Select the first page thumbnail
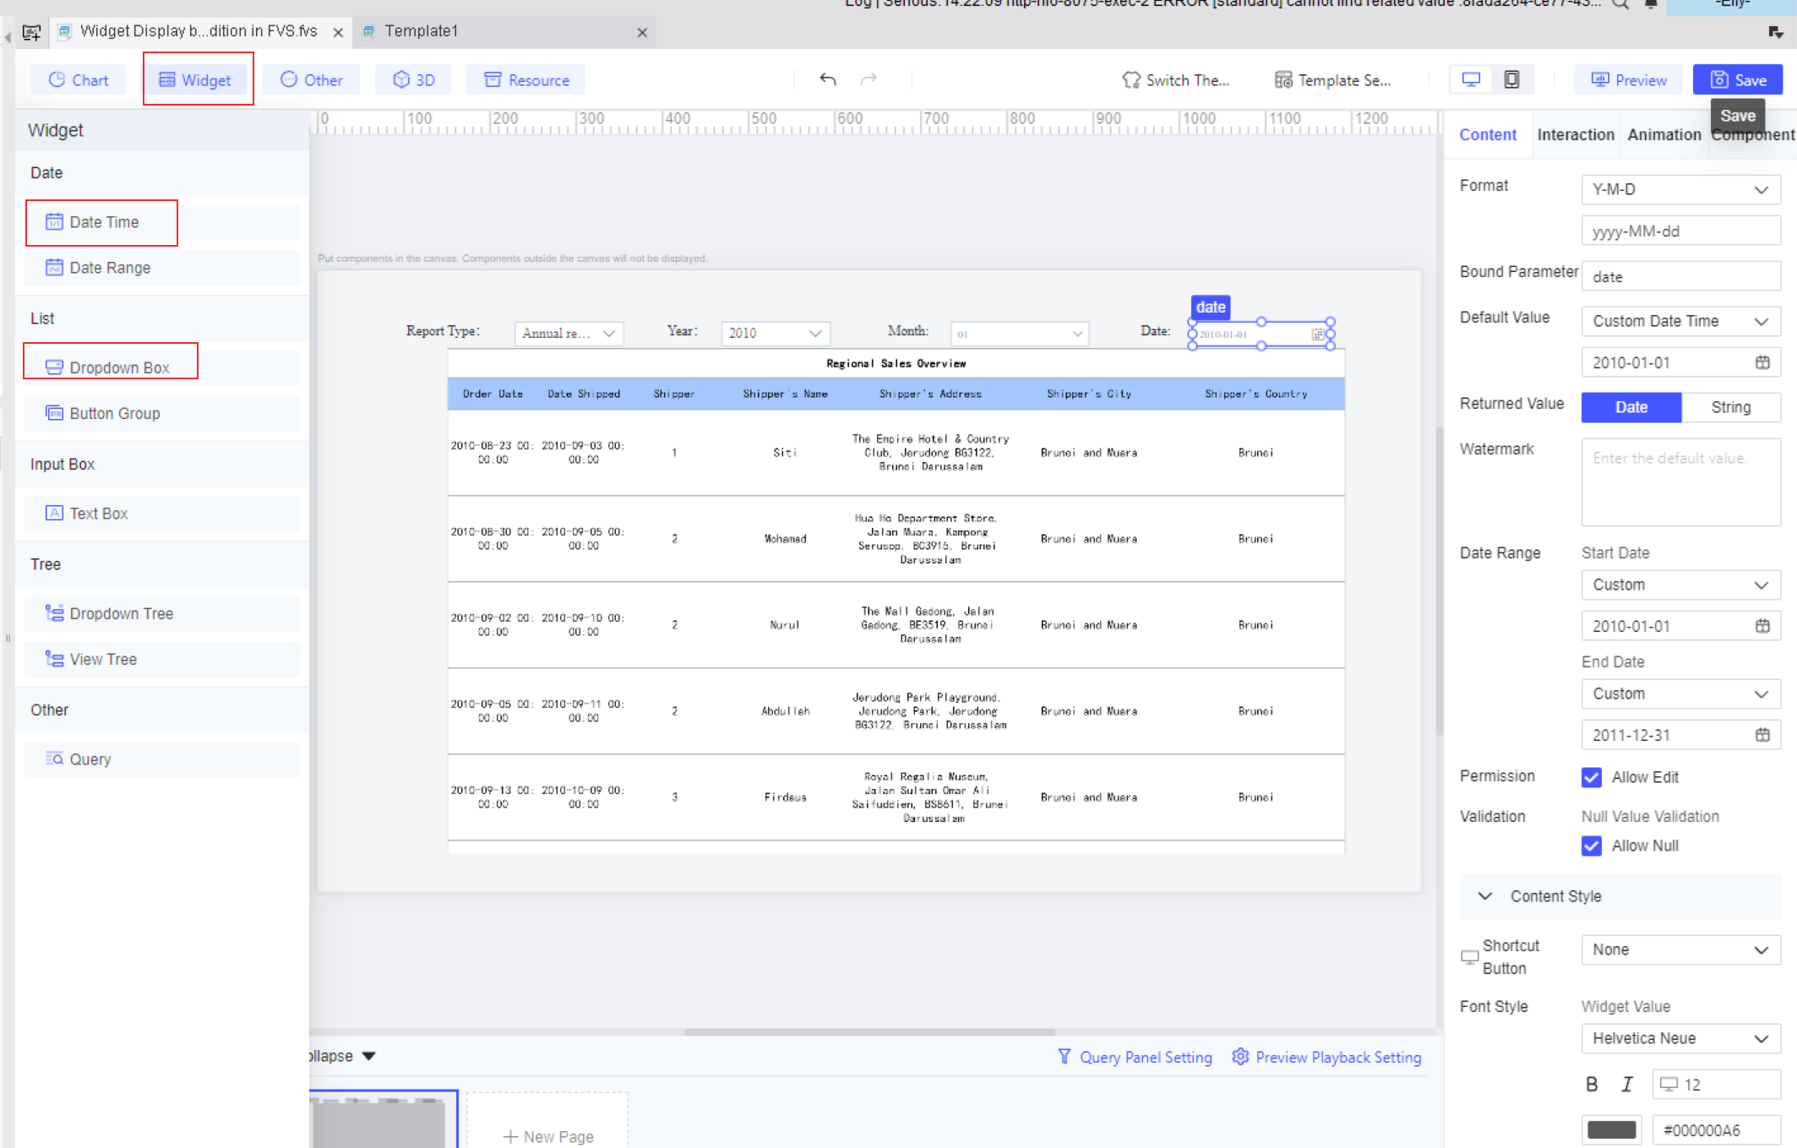 point(383,1119)
